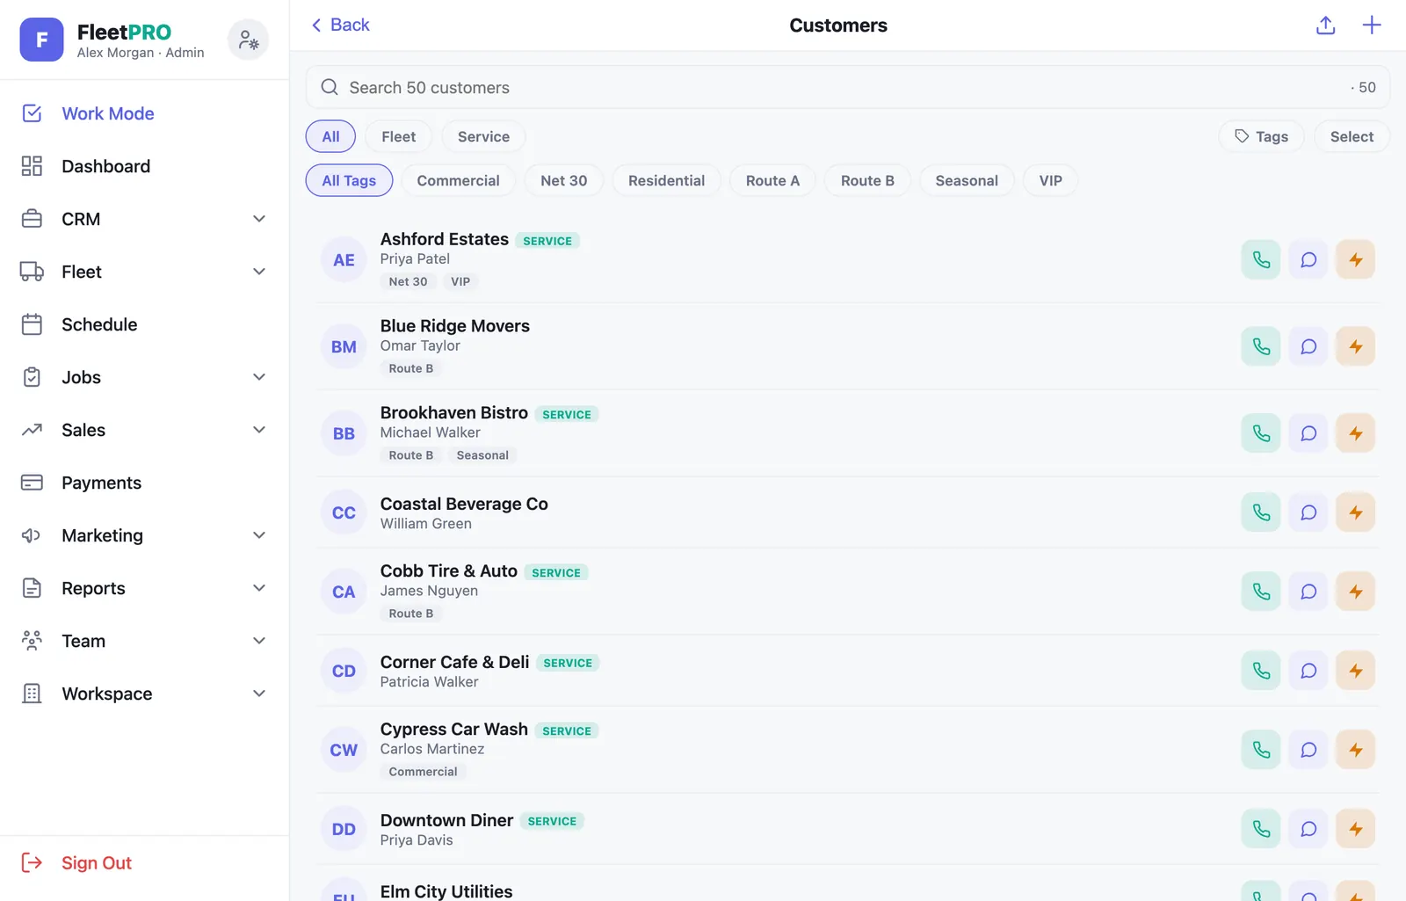
Task: Open user settings icon beside Alex Morgan
Action: click(248, 40)
